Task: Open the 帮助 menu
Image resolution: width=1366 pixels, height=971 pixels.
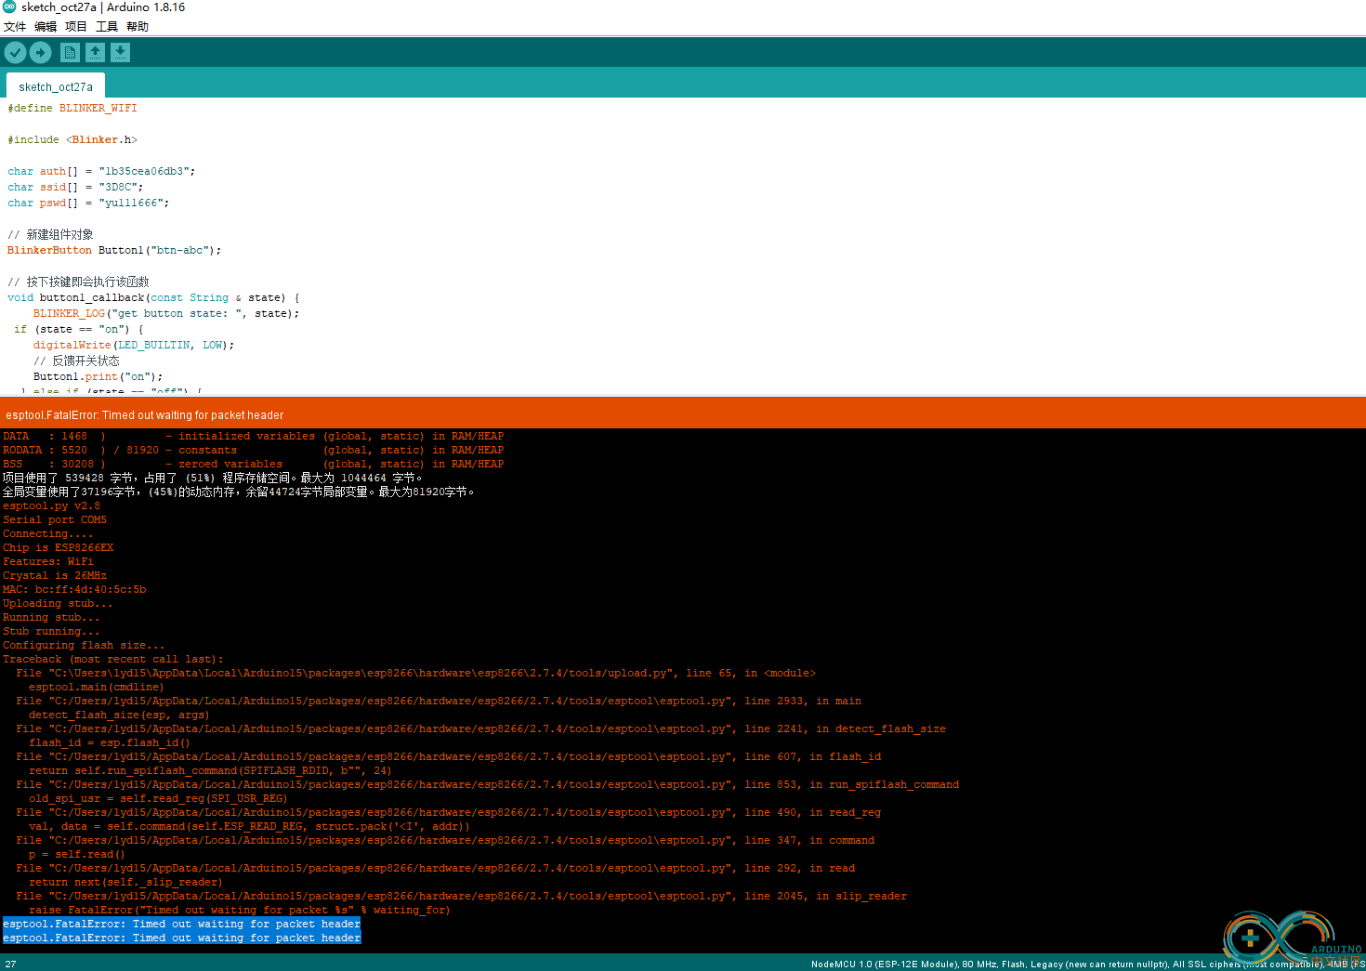Action: [x=138, y=26]
